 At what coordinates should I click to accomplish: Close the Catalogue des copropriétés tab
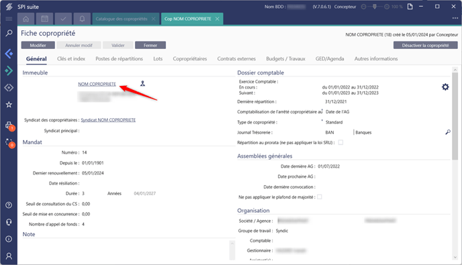pyautogui.click(x=154, y=19)
